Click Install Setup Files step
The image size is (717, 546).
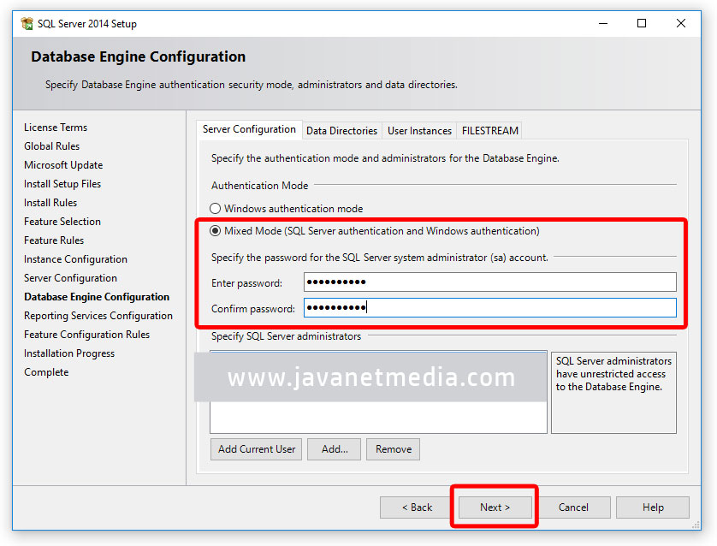(62, 184)
